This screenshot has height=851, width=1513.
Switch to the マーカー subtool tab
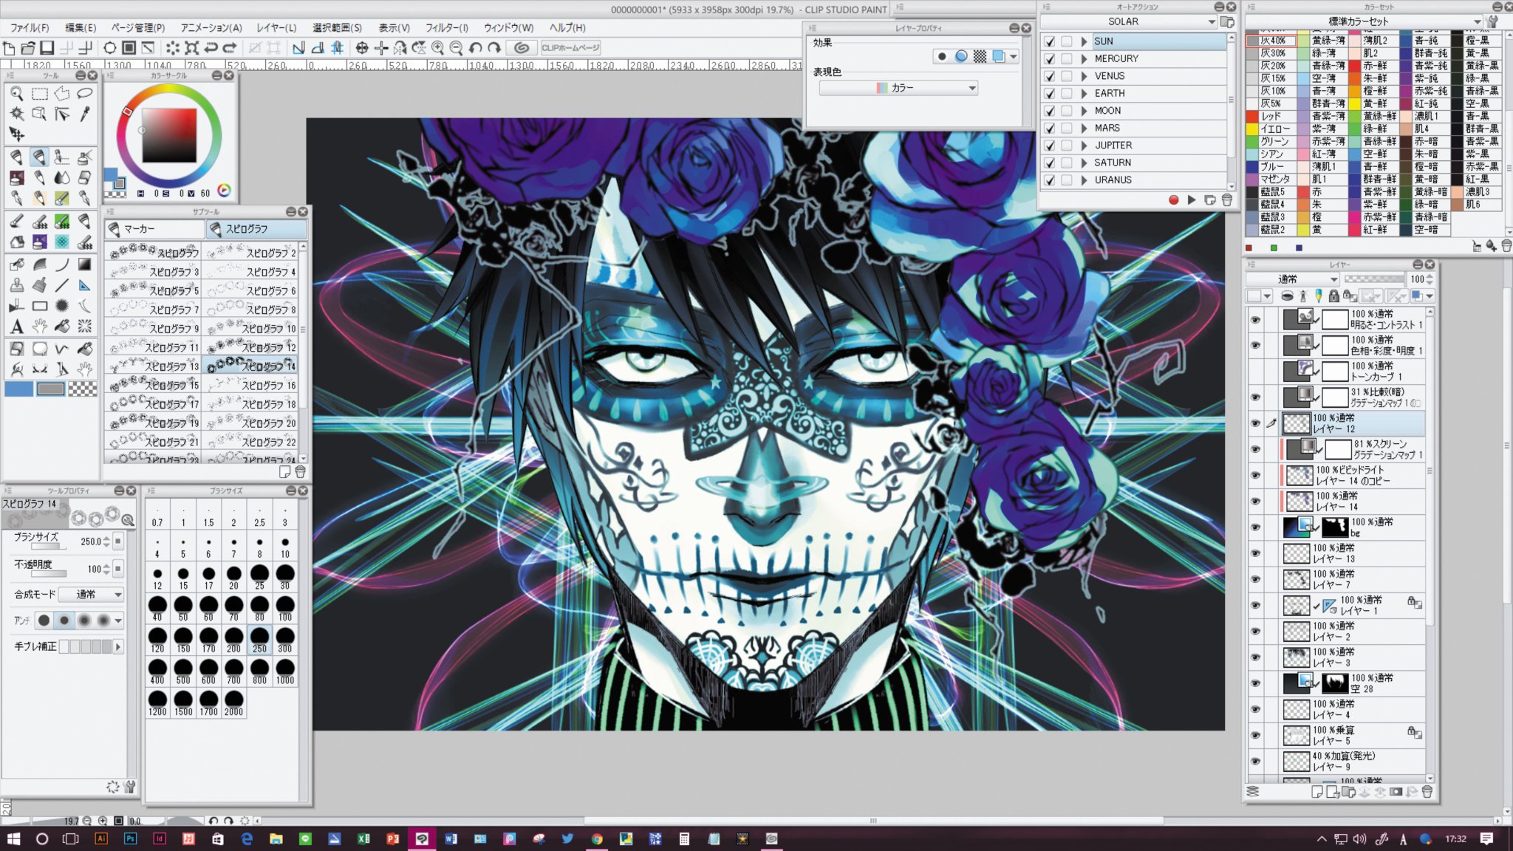(154, 229)
